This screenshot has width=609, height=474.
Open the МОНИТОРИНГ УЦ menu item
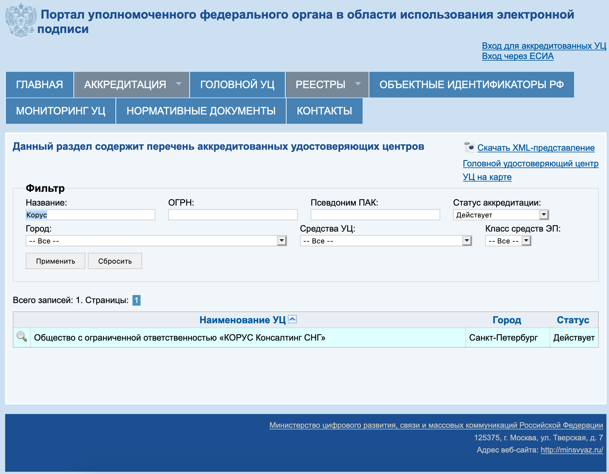61,111
